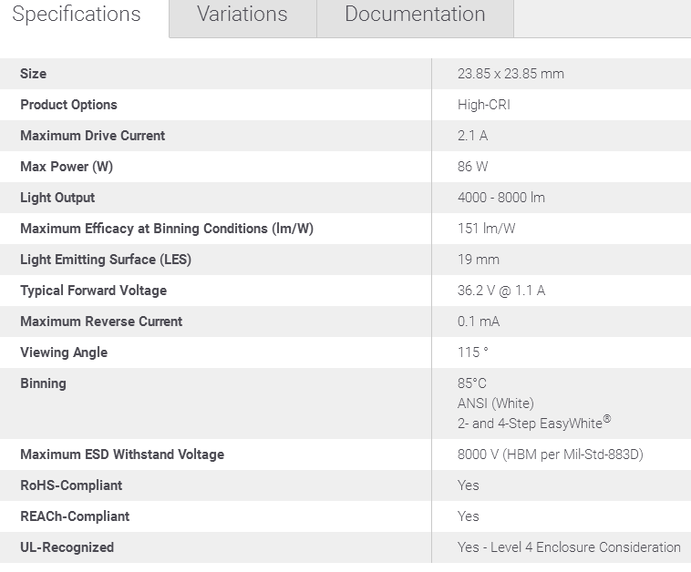The width and height of the screenshot is (691, 572).
Task: Select the UL-Recognized label
Action: (x=67, y=547)
